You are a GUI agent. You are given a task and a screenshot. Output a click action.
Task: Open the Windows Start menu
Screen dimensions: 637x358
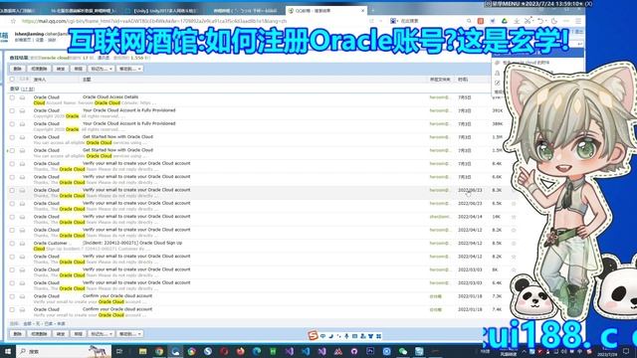pyautogui.click(x=7, y=351)
